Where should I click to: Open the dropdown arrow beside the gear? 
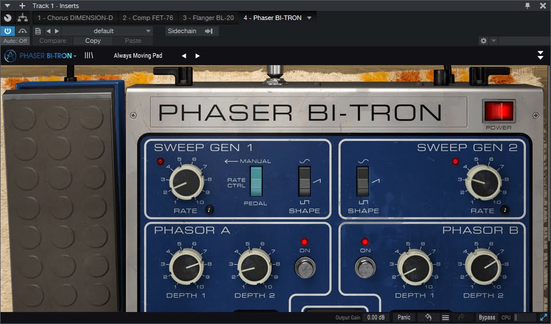click(493, 41)
